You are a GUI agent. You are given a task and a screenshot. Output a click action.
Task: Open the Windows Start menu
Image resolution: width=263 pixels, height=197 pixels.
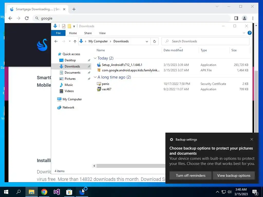[x=6, y=192]
